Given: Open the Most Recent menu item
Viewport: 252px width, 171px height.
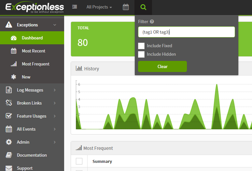Looking at the screenshot, I should click(x=32, y=51).
